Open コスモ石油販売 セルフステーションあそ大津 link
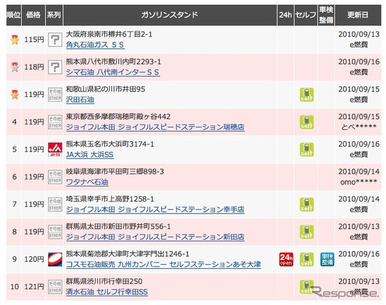The height and width of the screenshot is (305, 386). [x=163, y=265]
